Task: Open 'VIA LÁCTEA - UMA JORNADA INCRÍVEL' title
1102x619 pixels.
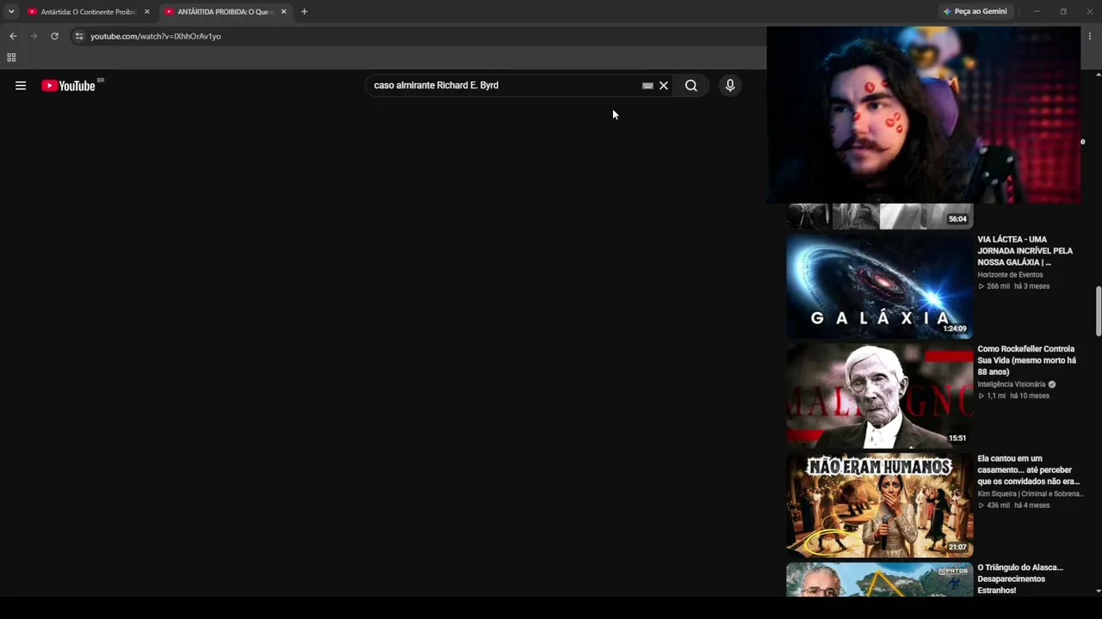Action: pos(1025,251)
